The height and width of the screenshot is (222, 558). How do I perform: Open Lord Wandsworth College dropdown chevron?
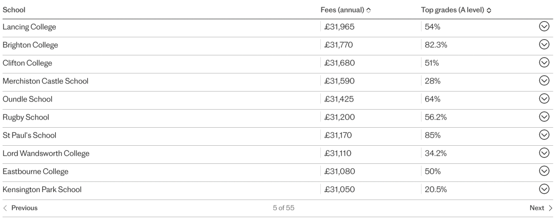pyautogui.click(x=544, y=153)
